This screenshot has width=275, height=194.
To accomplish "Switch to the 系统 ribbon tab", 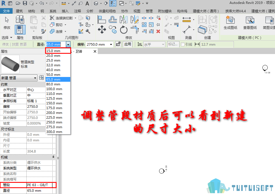I will point(53,11).
